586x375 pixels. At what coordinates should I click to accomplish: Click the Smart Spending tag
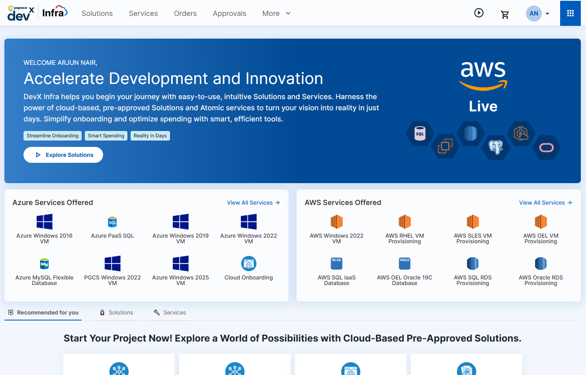[x=106, y=136]
